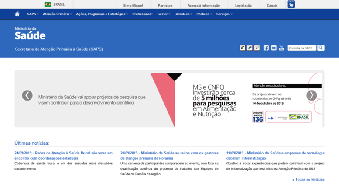Reset font size with the middle A icon
Screen dimensions: 339x185
click(x=250, y=48)
